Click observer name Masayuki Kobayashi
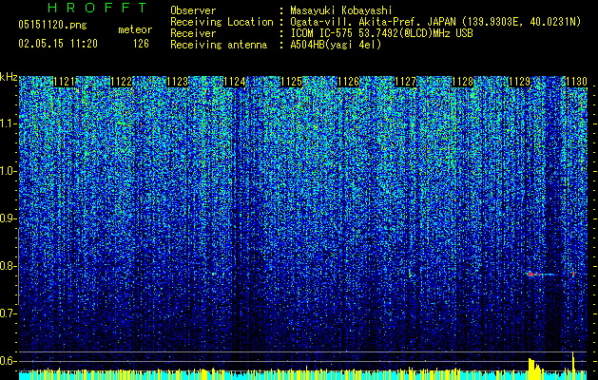This screenshot has height=380, width=598. [x=341, y=10]
